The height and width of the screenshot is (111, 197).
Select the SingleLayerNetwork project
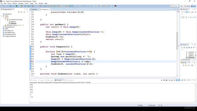tap(10, 36)
